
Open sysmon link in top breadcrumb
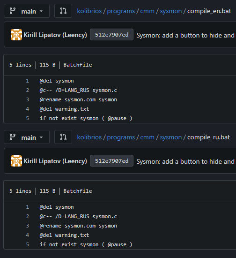(171, 11)
